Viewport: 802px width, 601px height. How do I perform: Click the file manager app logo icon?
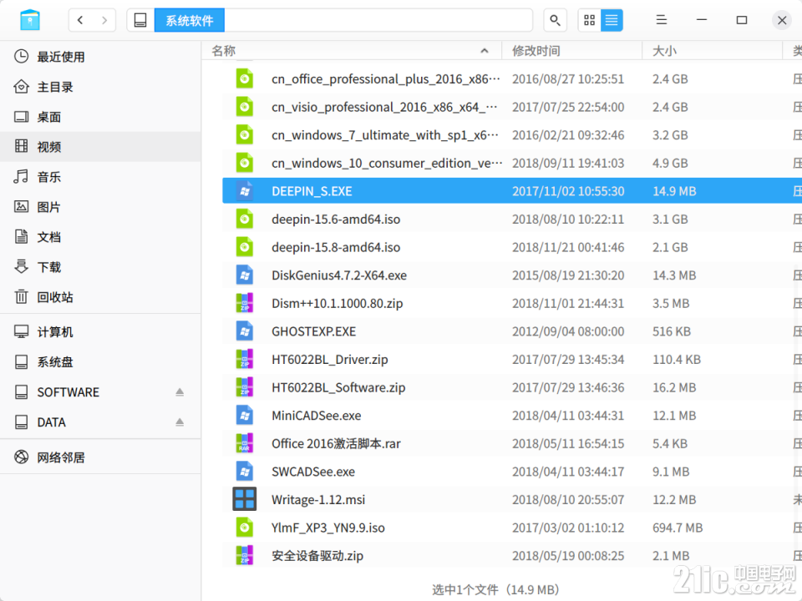click(x=30, y=20)
